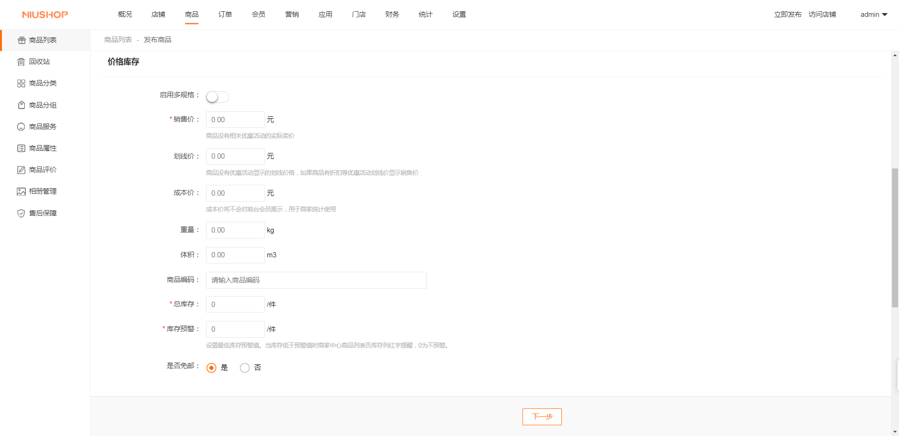Image resolution: width=899 pixels, height=436 pixels.
Task: Click the 商品列表 gift icon in sidebar
Action: tap(22, 40)
